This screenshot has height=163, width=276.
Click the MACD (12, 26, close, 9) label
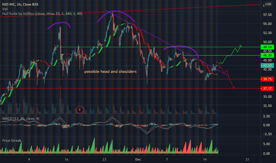click(x=21, y=119)
